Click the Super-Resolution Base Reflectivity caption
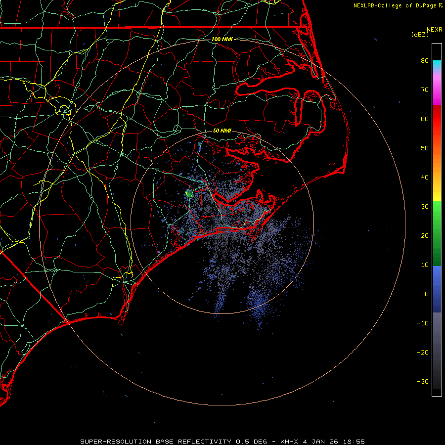Image resolution: width=445 pixels, height=445 pixels. click(222, 442)
